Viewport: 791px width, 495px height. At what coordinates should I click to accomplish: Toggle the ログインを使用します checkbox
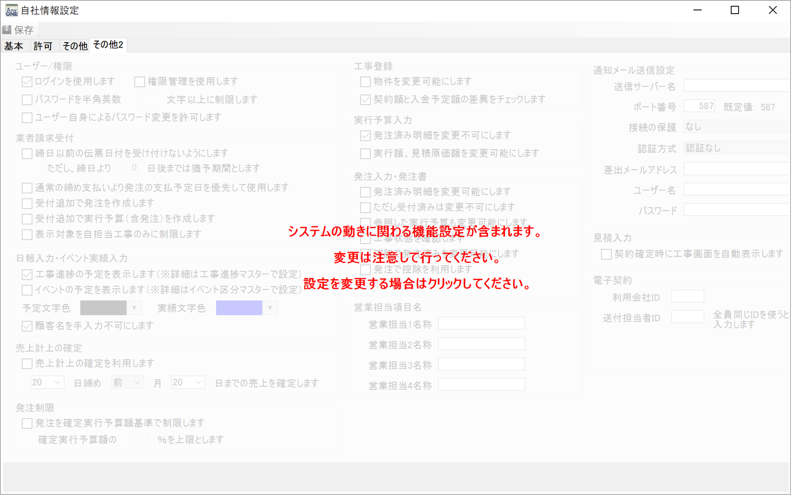point(27,82)
